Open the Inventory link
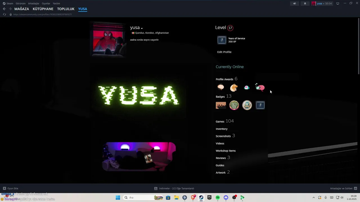The height and width of the screenshot is (202, 360). coord(222,129)
